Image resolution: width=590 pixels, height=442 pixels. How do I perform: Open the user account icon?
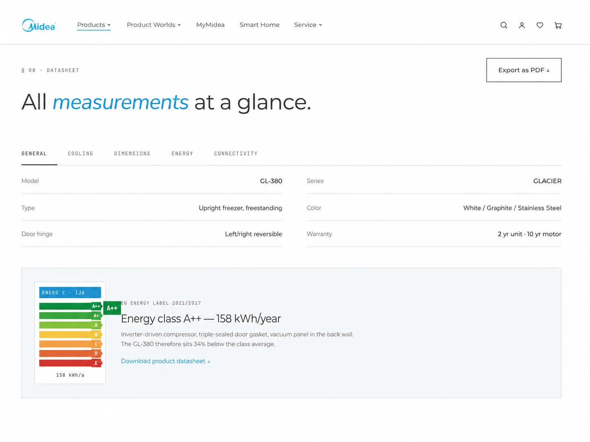click(x=522, y=25)
